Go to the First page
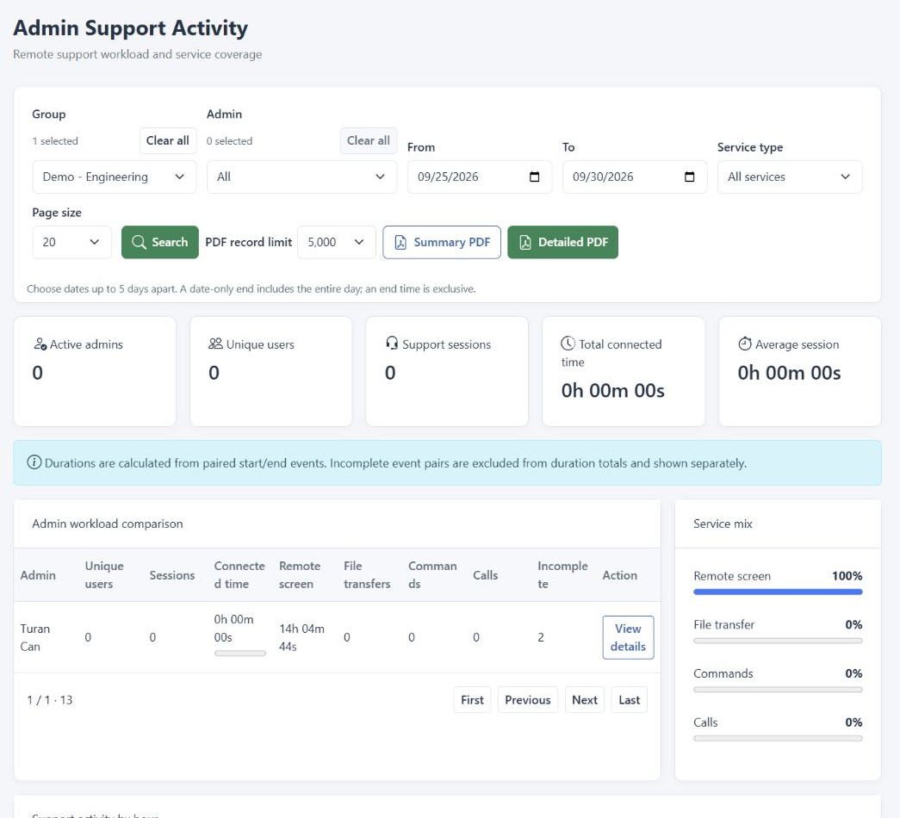Image resolution: width=900 pixels, height=818 pixels. pyautogui.click(x=472, y=700)
